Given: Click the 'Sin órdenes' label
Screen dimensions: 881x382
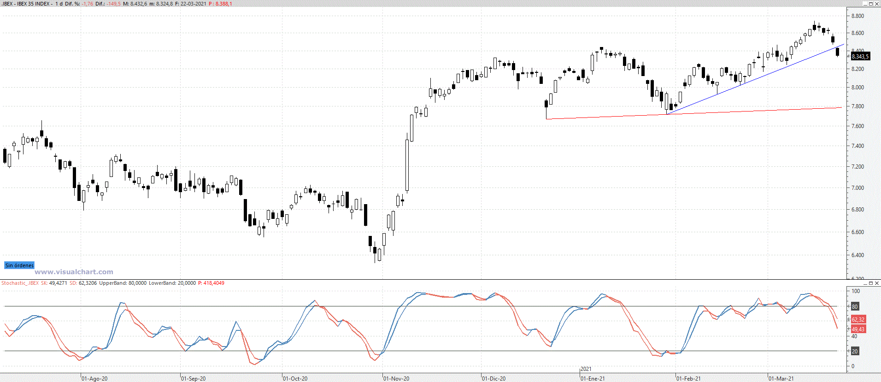Looking at the screenshot, I should point(19,265).
